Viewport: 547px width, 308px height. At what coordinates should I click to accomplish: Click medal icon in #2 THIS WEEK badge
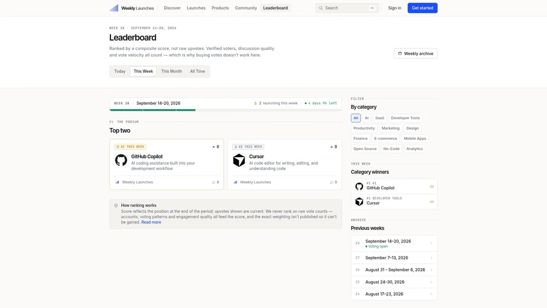click(x=236, y=147)
